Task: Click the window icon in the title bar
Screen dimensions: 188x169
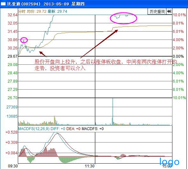Action: [x=3, y=4]
